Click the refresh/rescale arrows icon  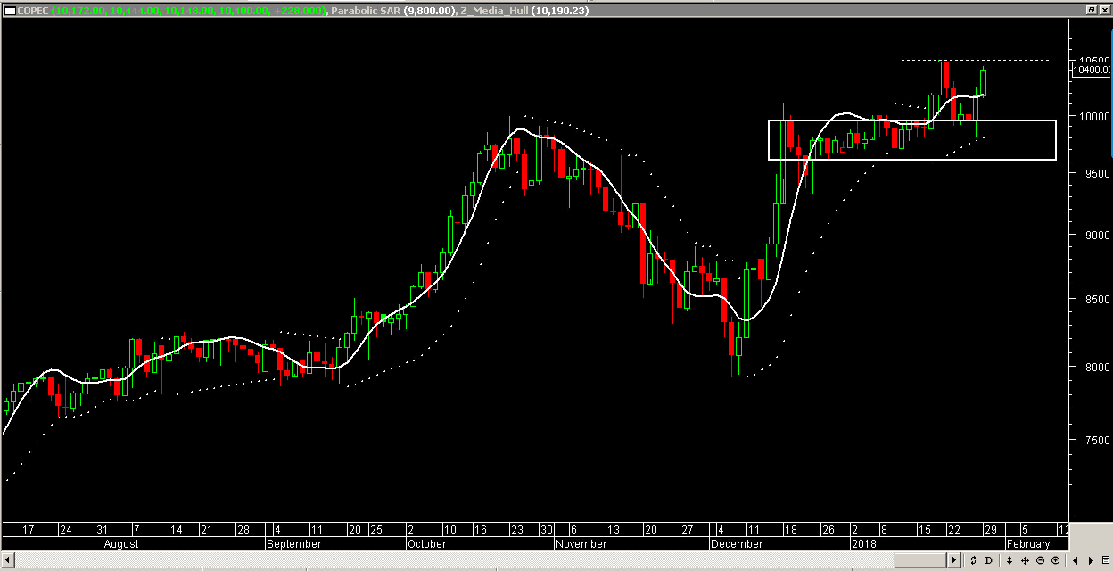[973, 560]
